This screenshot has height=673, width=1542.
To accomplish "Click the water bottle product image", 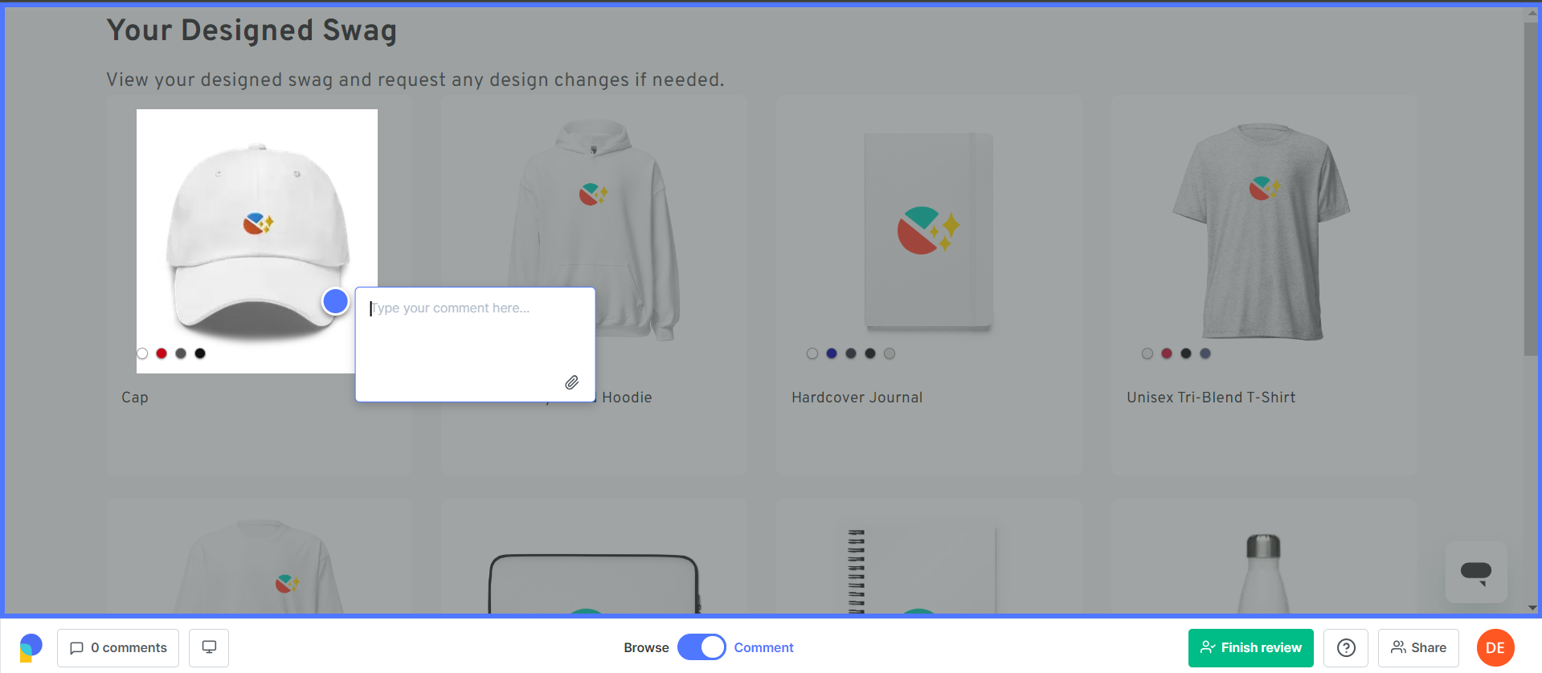I will (1263, 573).
